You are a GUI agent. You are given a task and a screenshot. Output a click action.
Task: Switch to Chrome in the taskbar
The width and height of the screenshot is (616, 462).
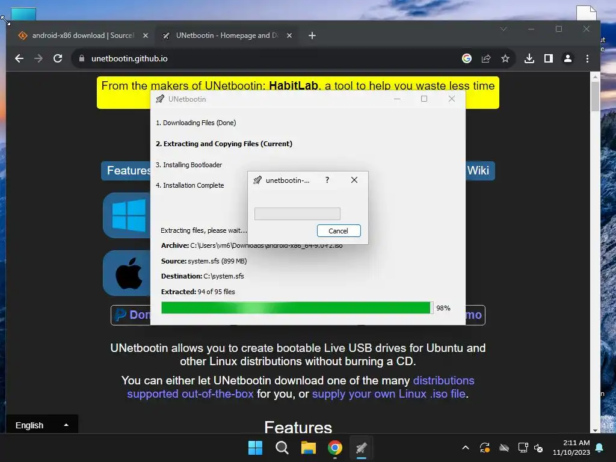tap(335, 448)
